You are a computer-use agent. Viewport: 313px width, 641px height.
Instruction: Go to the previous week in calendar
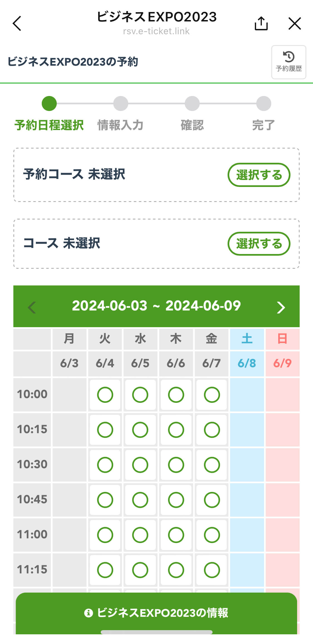(x=32, y=307)
